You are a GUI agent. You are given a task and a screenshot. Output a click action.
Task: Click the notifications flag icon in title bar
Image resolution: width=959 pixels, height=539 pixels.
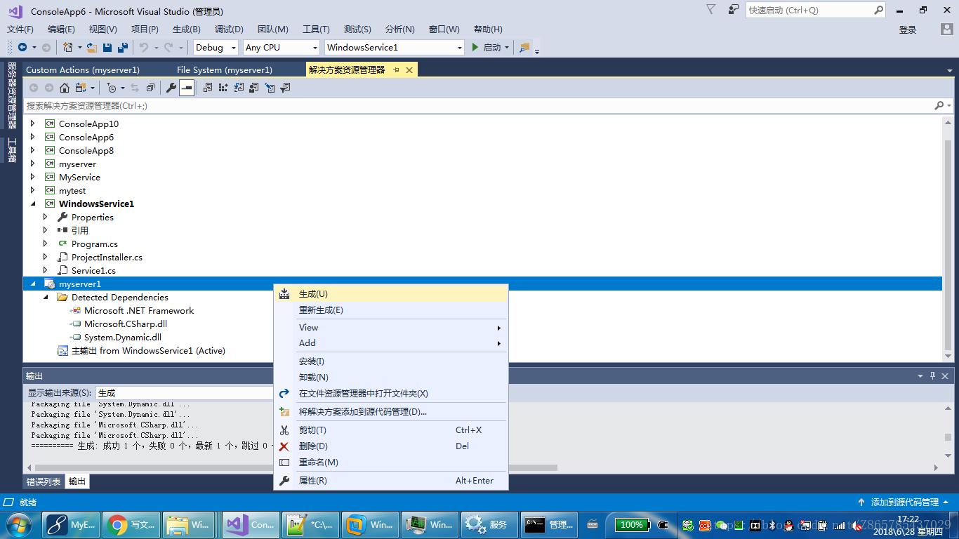[711, 10]
